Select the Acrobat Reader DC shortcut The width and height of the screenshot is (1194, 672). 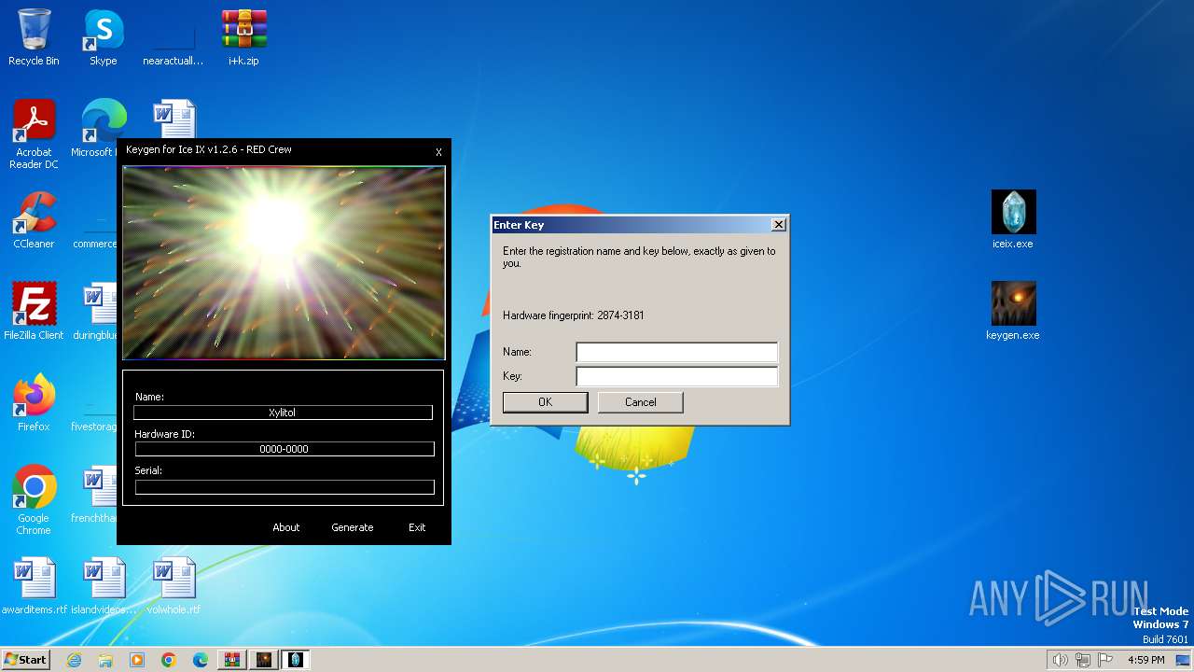pos(34,133)
